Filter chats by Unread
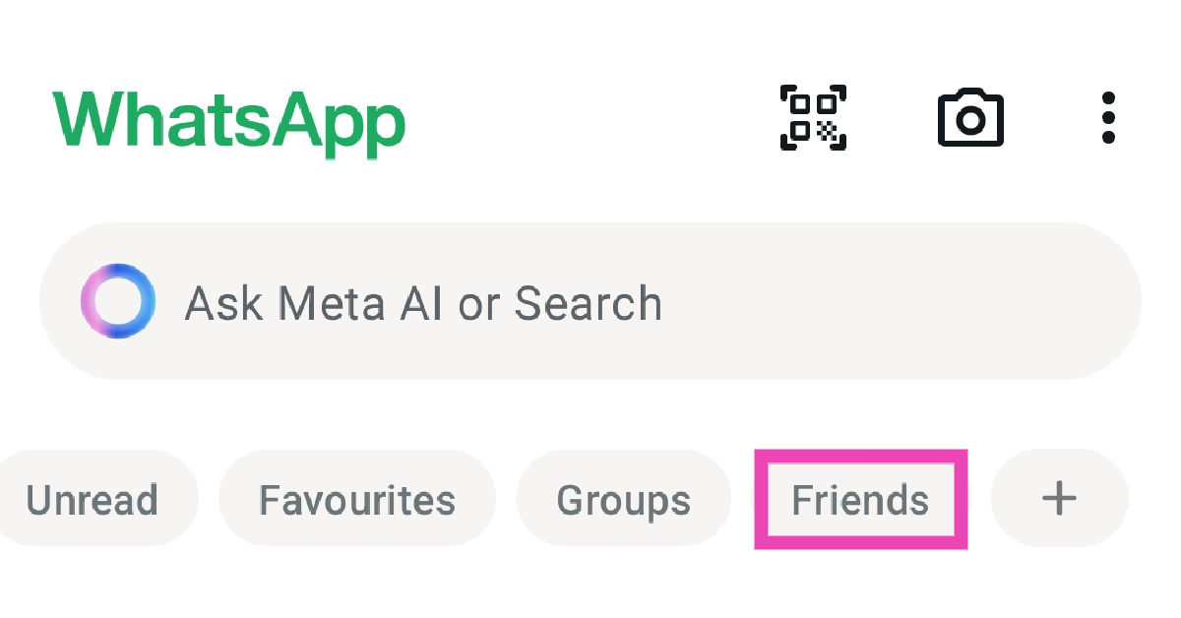This screenshot has height=618, width=1181. pyautogui.click(x=94, y=499)
